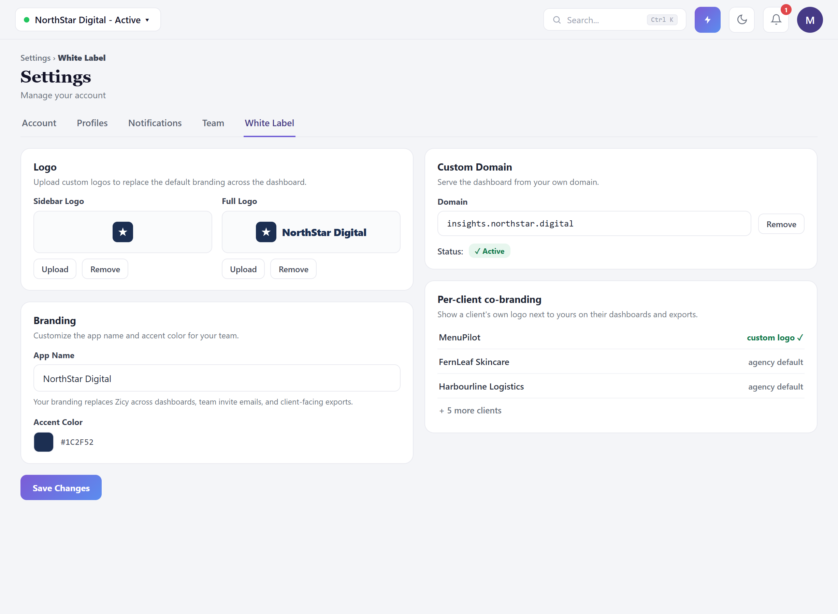Viewport: 838px width, 614px height.
Task: Click Remove under Full Logo
Action: pyautogui.click(x=293, y=269)
